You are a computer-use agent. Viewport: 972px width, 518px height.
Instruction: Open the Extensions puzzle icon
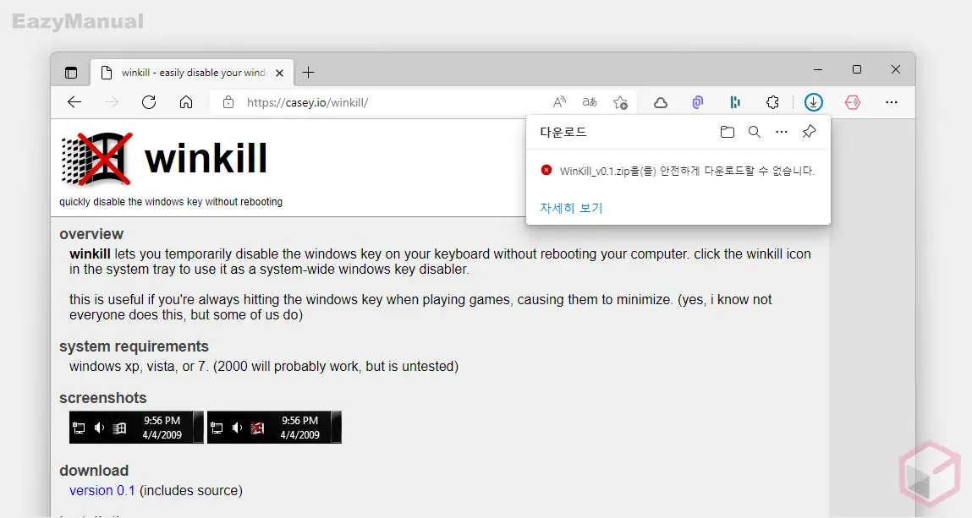click(x=772, y=102)
